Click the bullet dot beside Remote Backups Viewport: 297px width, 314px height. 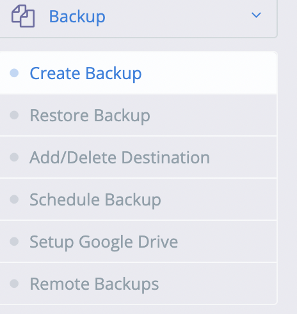pos(14,283)
